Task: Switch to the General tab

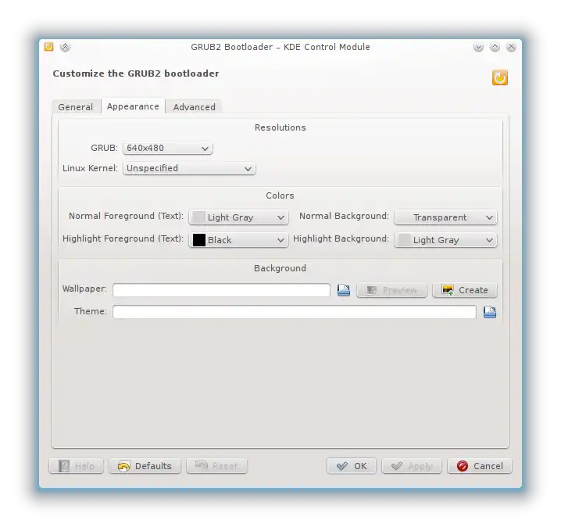Action: click(x=76, y=107)
